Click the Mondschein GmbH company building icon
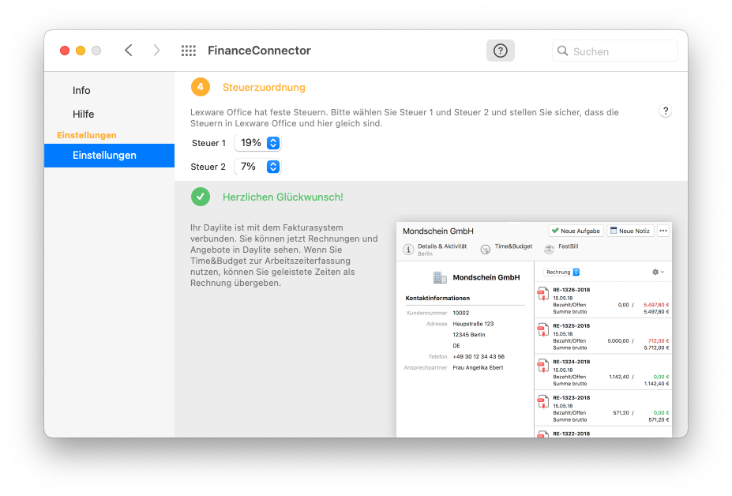 (440, 277)
